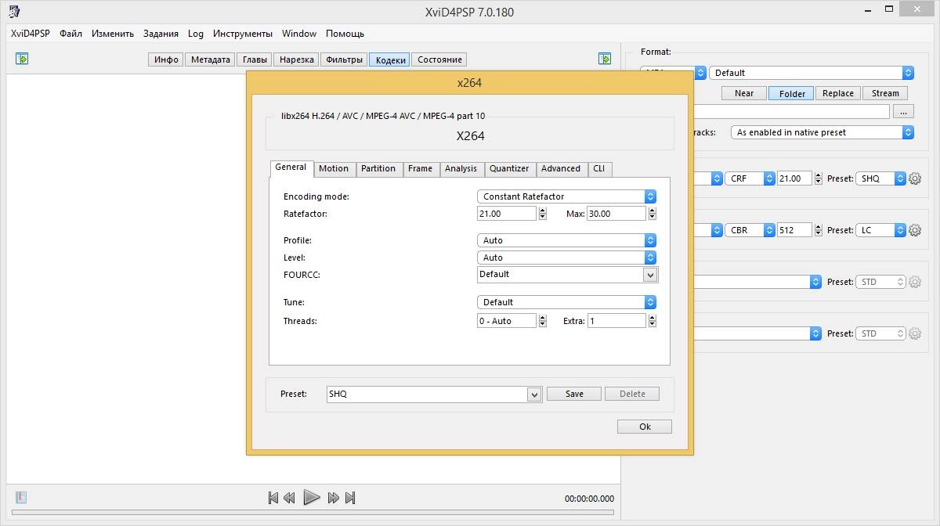Viewport: 940px width, 526px height.
Task: Rewind the video playback
Action: pyautogui.click(x=289, y=498)
